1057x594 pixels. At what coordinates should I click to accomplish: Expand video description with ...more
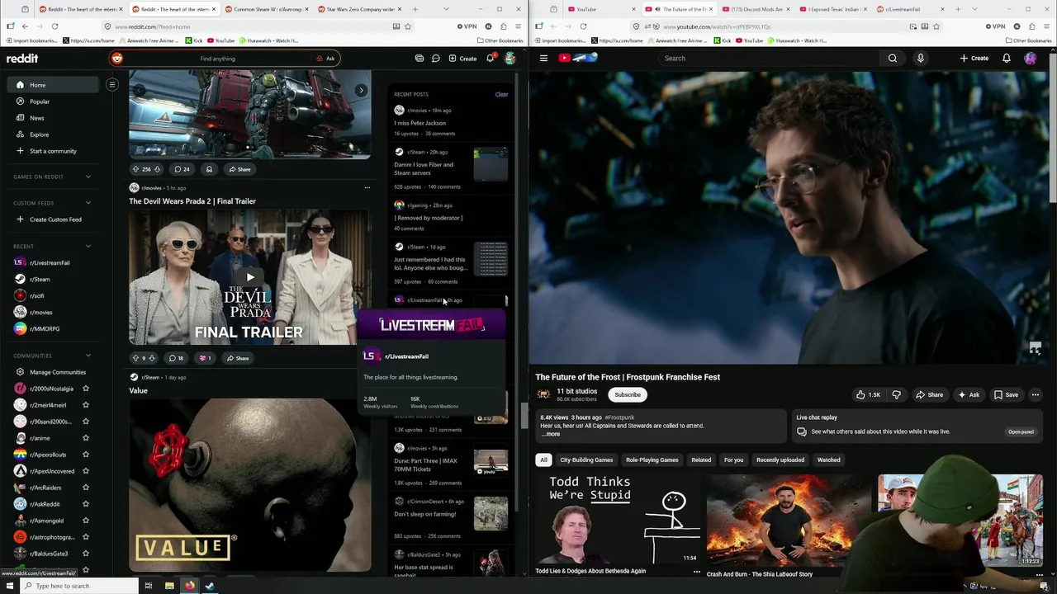(550, 434)
